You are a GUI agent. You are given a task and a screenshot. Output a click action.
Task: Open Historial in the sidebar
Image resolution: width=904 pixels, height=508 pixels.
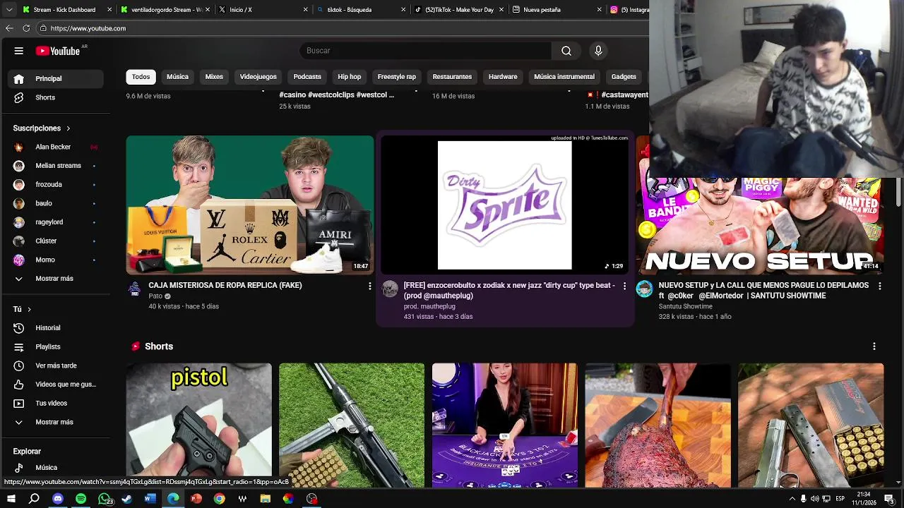tap(55, 328)
